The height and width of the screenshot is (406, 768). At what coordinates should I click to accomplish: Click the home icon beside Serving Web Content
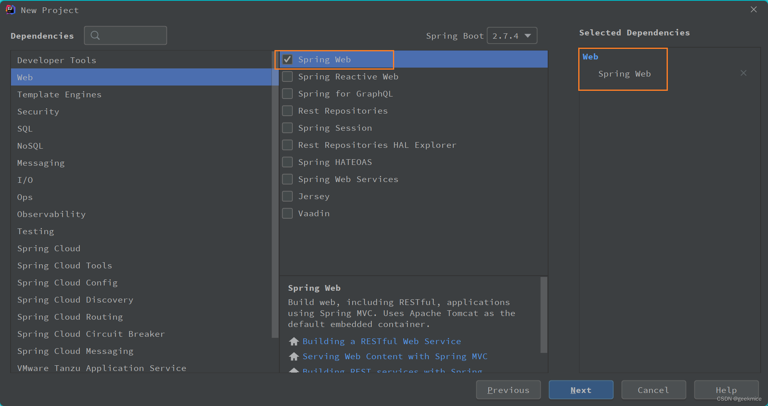coord(294,356)
